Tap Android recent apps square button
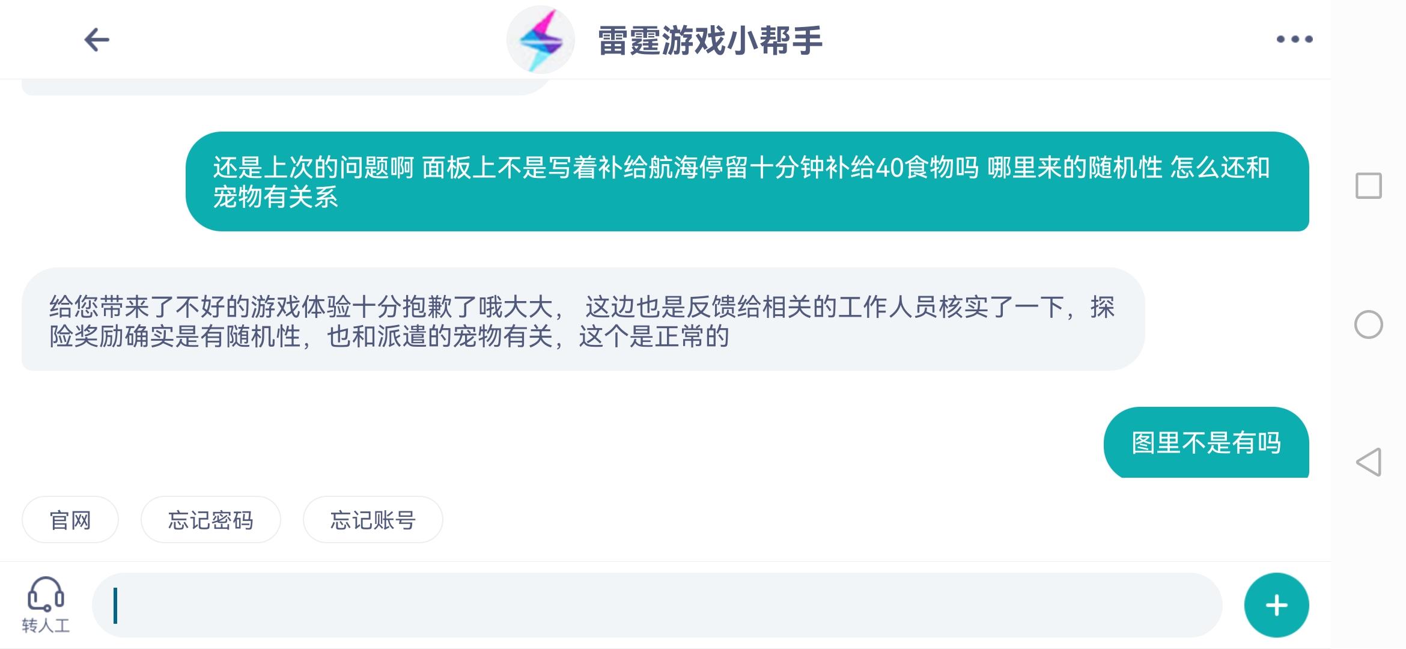The width and height of the screenshot is (1406, 649). (1368, 186)
